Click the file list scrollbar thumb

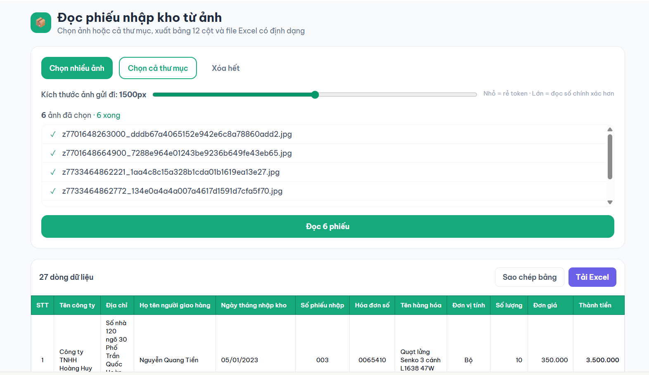pyautogui.click(x=610, y=157)
